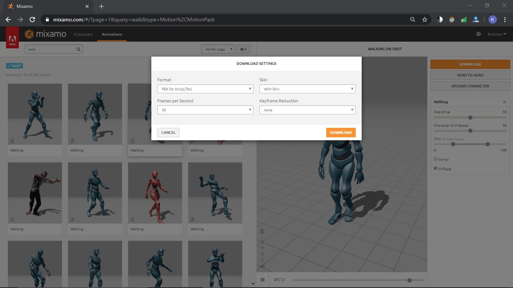Select the pan move icon in the viewer

point(262,247)
